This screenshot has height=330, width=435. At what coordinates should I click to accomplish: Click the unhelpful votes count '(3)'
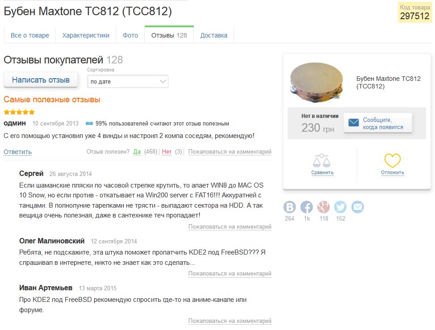coord(178,152)
